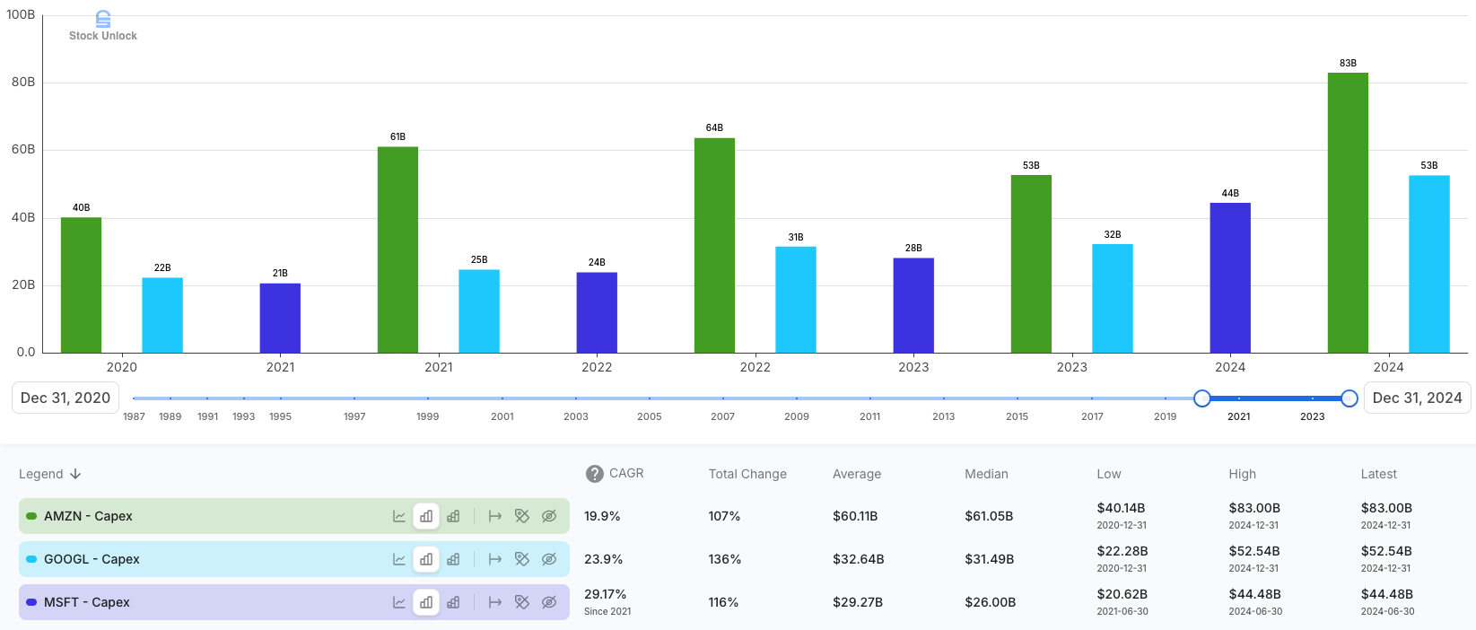The height and width of the screenshot is (630, 1476).
Task: Select the MSFT - Capex legend label
Action: [87, 602]
